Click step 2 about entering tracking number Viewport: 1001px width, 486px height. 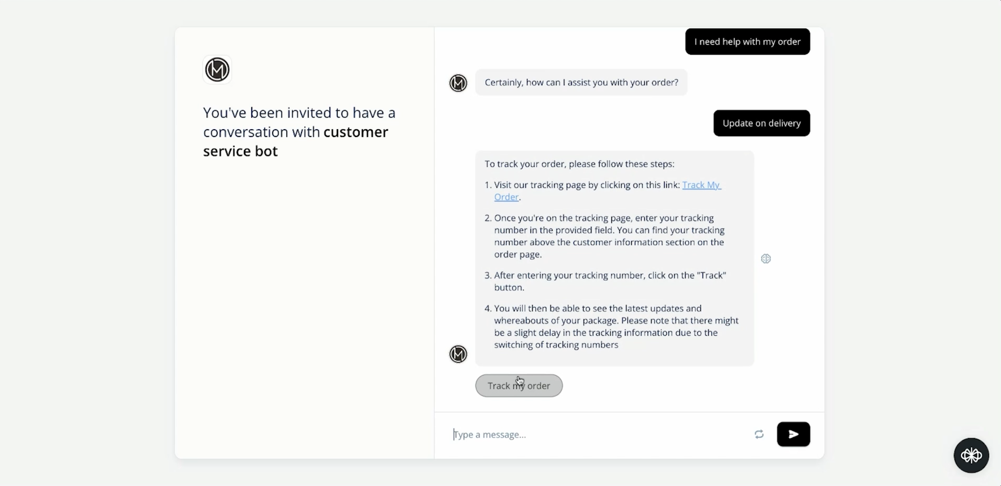609,236
